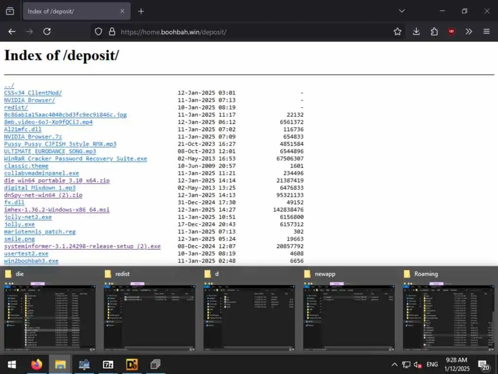Download systeminformer-3.1.24298-release-setup (2).exe
The width and height of the screenshot is (498, 374).
[x=83, y=246]
